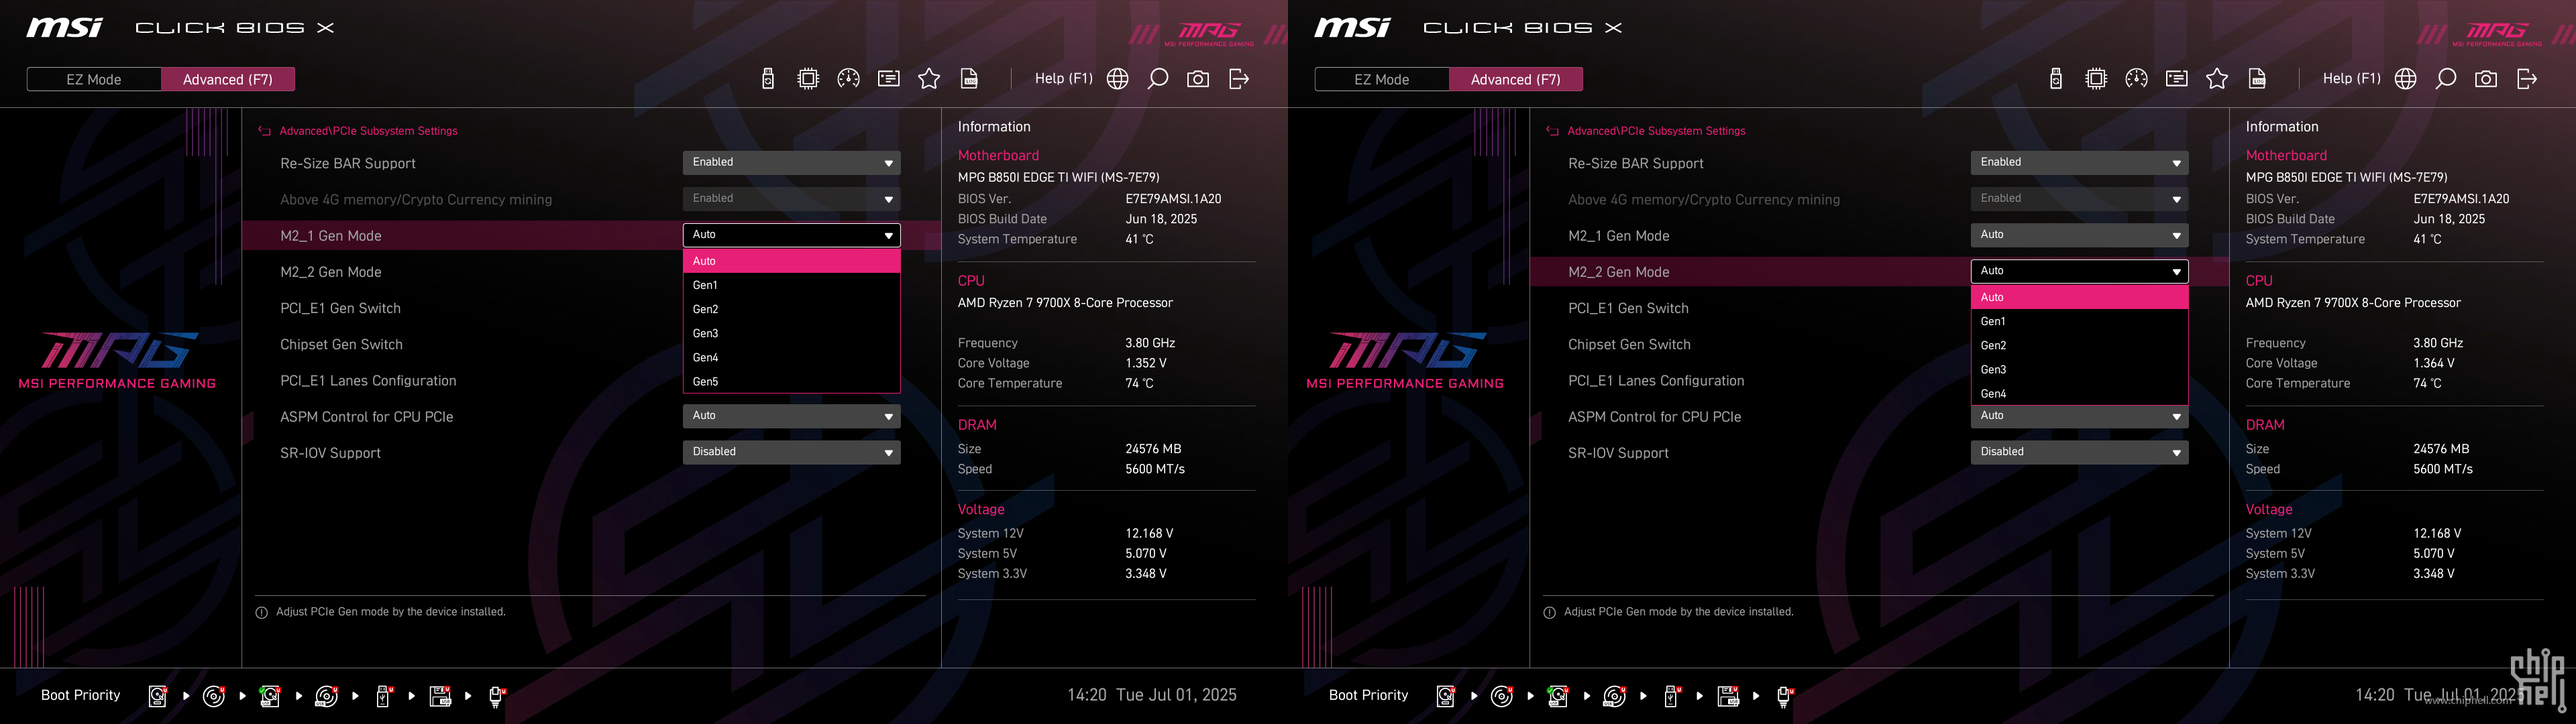Change language globe icon in left screen
This screenshot has height=724, width=2576.
1118,79
